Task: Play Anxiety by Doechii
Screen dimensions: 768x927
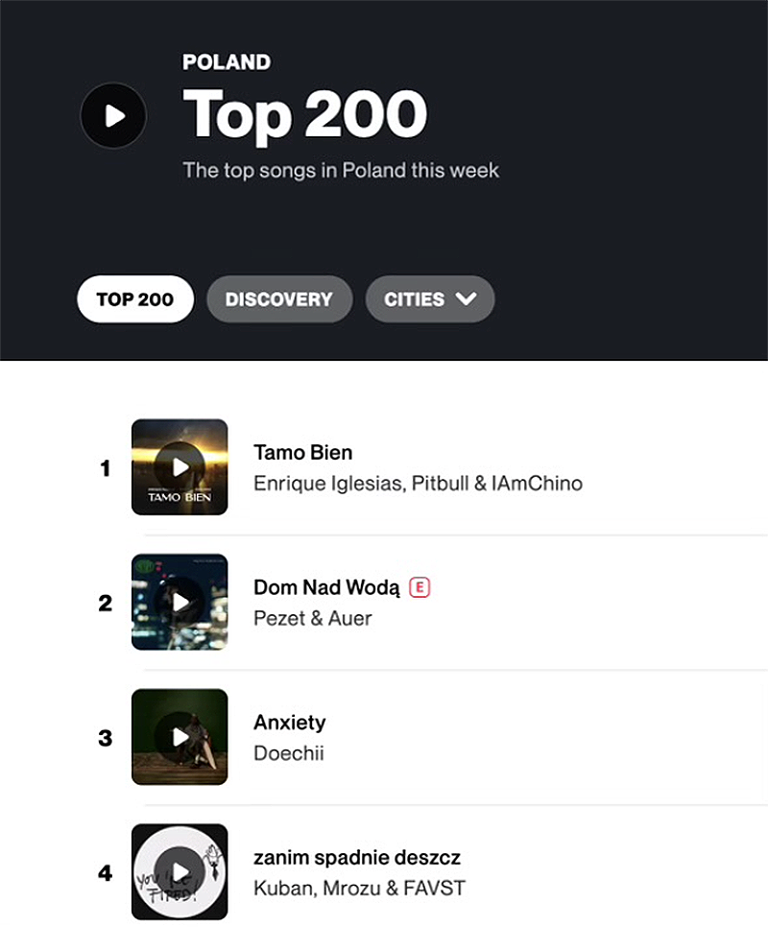Action: coord(180,737)
